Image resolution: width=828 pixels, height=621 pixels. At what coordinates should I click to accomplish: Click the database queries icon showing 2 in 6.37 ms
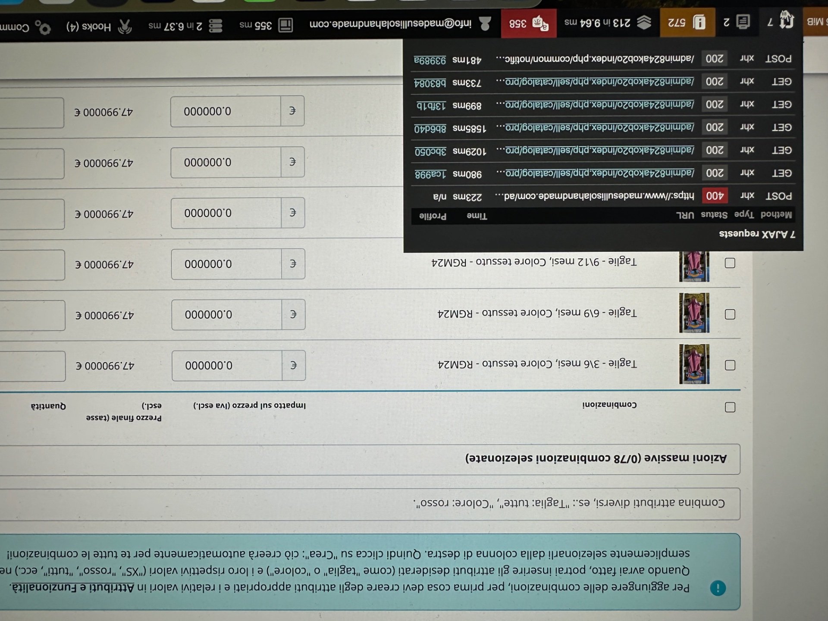point(216,26)
